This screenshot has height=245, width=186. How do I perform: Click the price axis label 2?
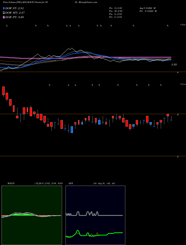pyautogui.click(x=177, y=157)
